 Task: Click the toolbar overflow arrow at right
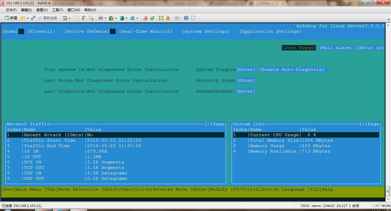click(389, 19)
